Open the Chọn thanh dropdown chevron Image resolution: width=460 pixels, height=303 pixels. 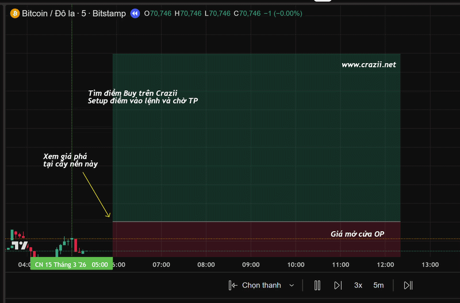click(292, 285)
